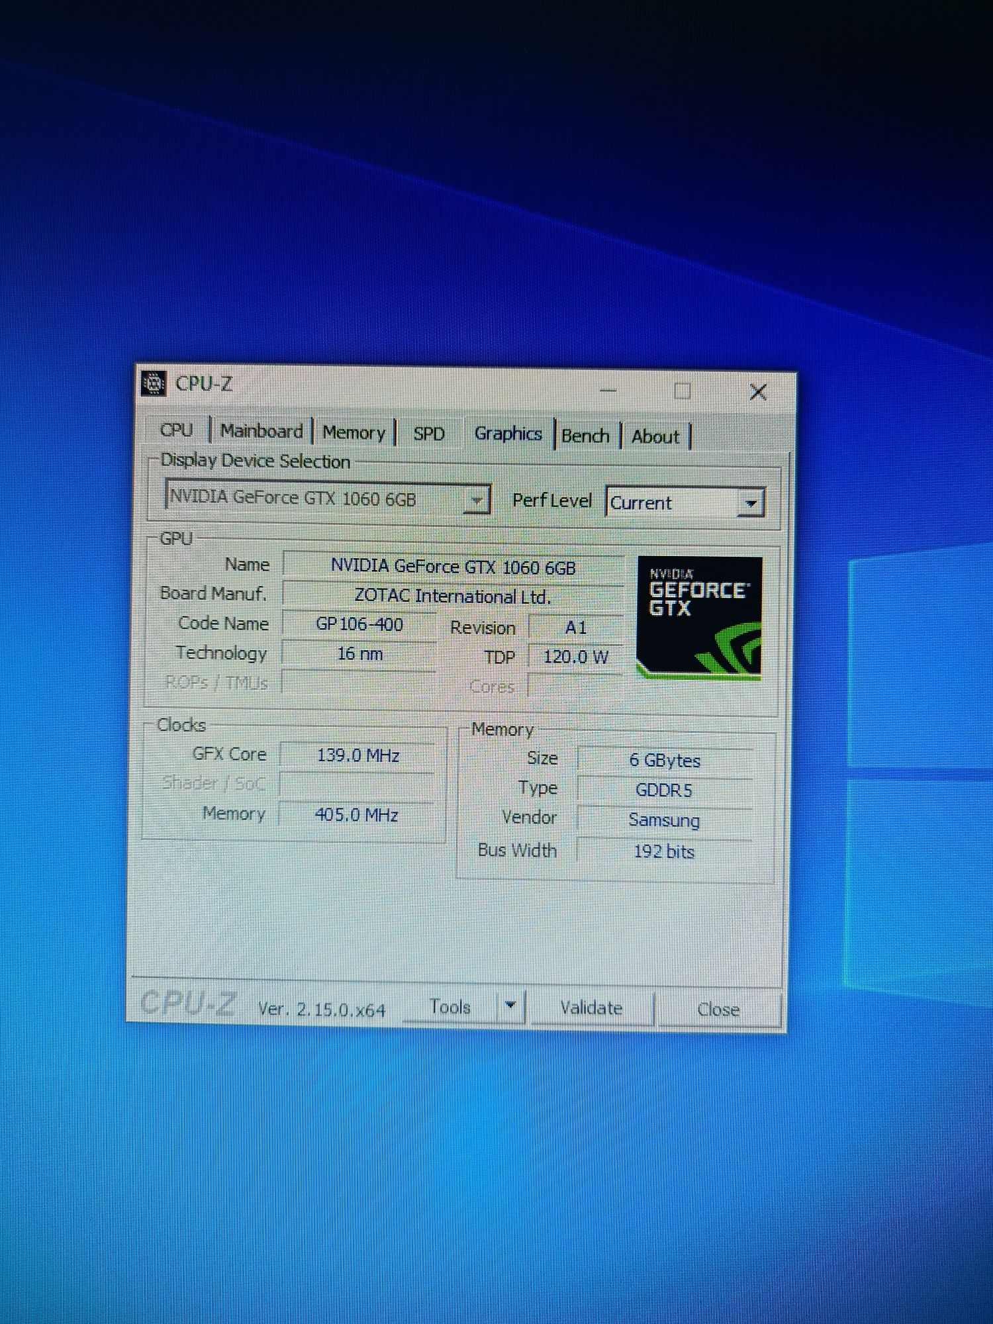Open the About tab
Image resolution: width=993 pixels, height=1324 pixels.
point(655,436)
